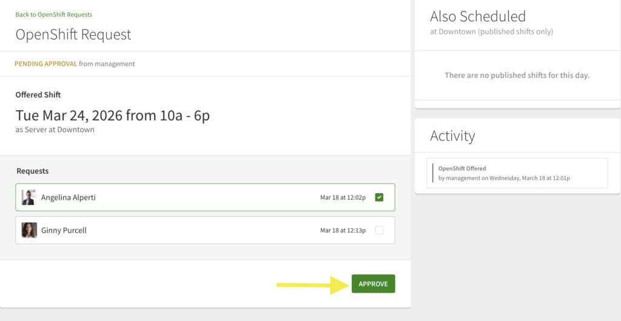Open the OpenShift Offered activity entry
The image size is (621, 321).
[x=517, y=173]
